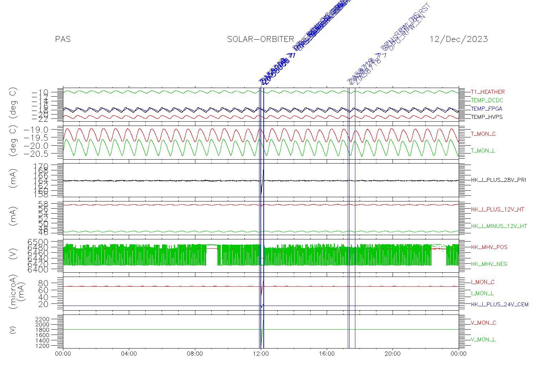The height and width of the screenshot is (365, 541).
Task: Click the T_MON_L legend label
Action: (x=483, y=151)
